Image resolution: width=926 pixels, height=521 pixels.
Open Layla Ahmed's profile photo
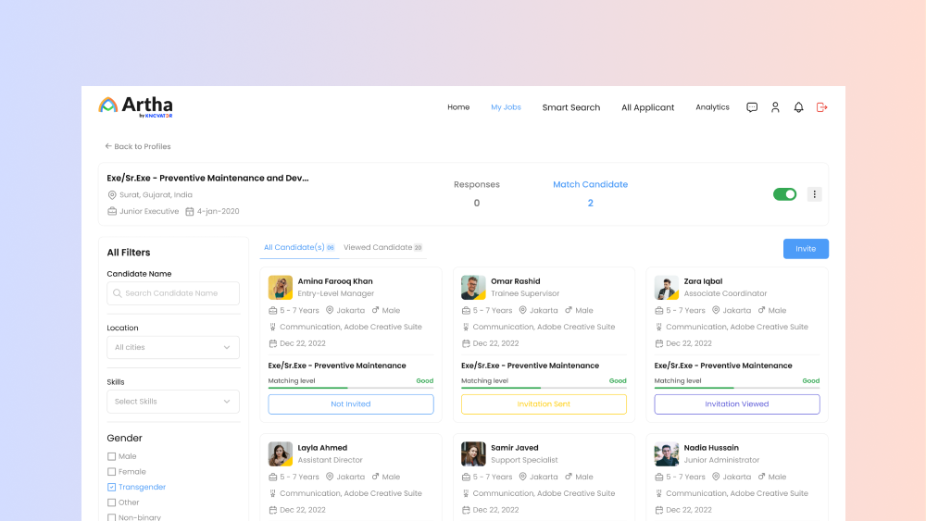coord(281,453)
